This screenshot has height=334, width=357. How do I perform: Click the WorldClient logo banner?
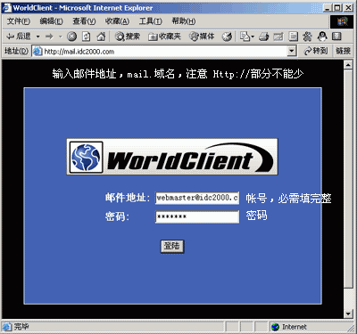click(x=172, y=157)
